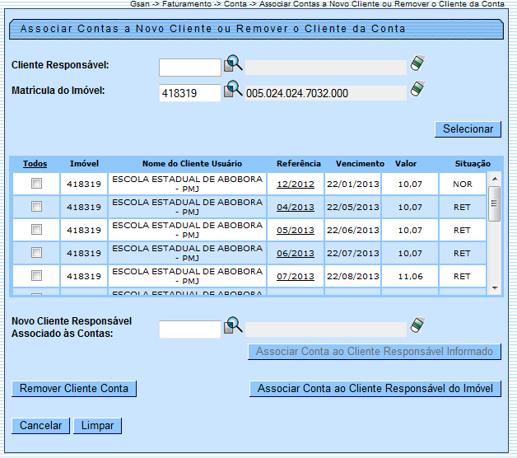Tick checkbox for reference 06/2013 row
This screenshot has height=458, width=517.
(36, 252)
